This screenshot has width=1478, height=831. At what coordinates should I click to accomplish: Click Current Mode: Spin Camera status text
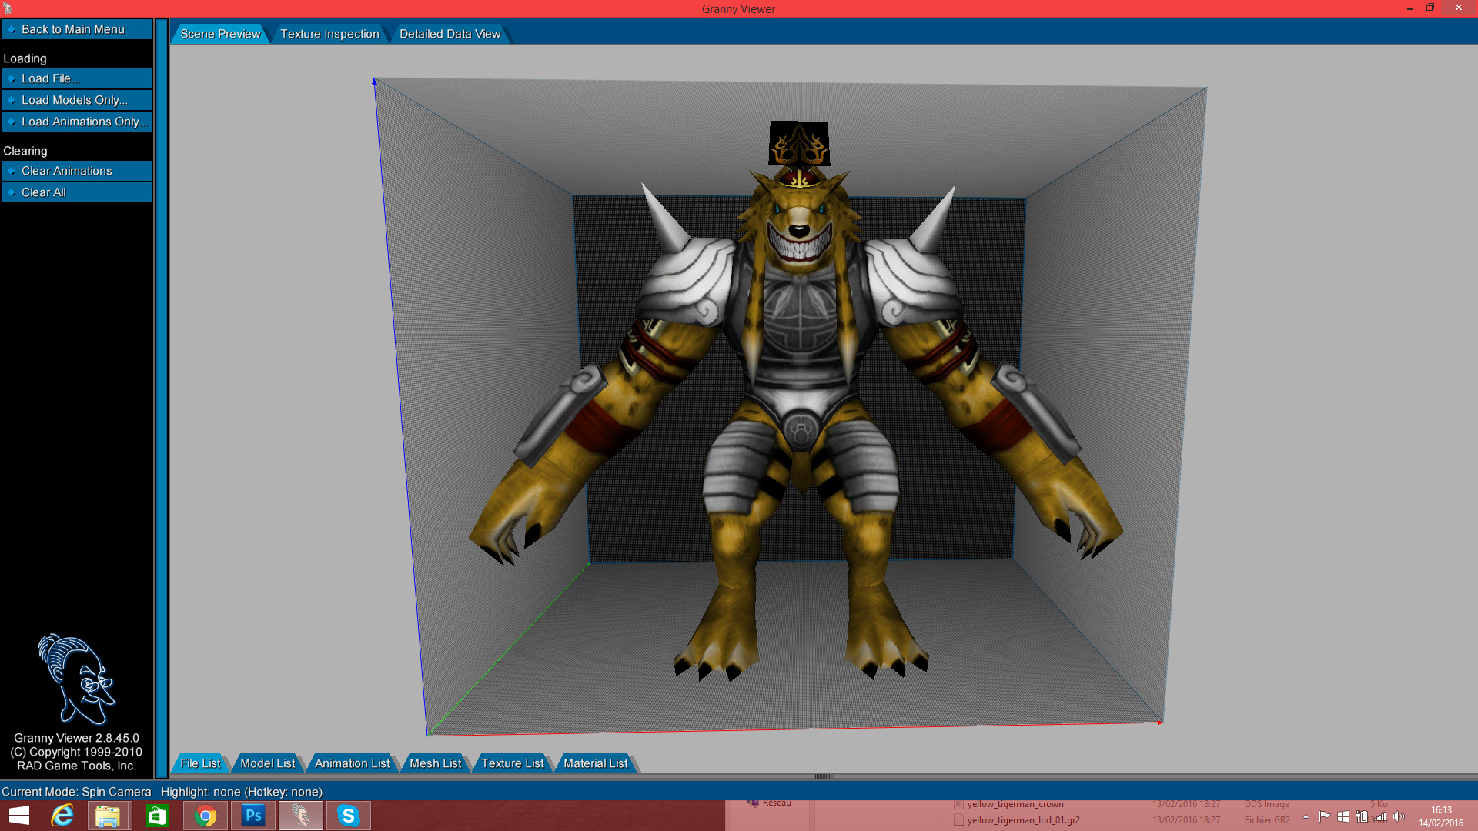pos(76,792)
